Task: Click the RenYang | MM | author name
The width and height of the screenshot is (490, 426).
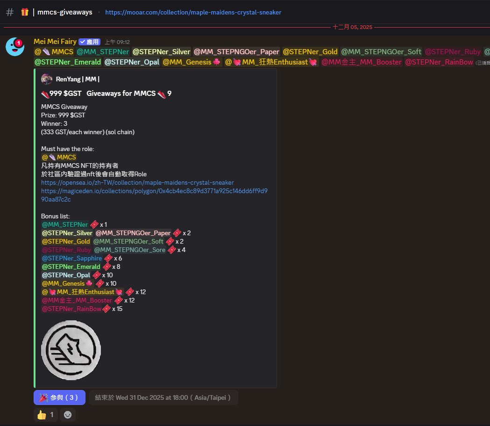Action: (x=78, y=79)
